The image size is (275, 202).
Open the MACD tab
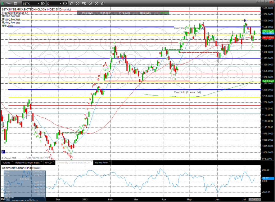48,162
